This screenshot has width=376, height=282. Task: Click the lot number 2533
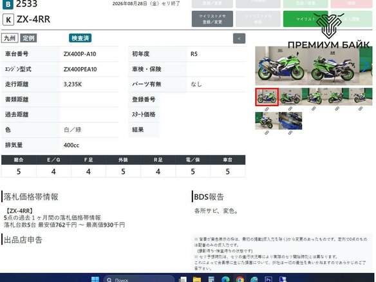pos(26,4)
